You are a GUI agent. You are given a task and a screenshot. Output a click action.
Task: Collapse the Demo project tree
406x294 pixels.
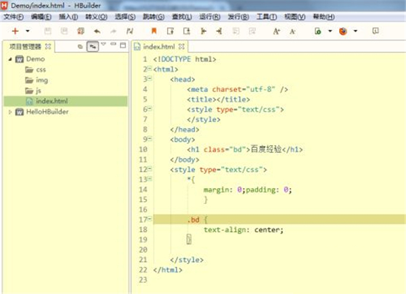tap(9, 60)
